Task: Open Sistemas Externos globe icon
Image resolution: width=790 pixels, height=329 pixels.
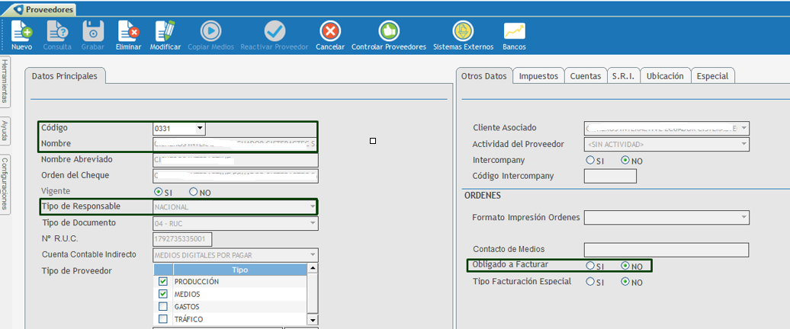Action: click(463, 31)
